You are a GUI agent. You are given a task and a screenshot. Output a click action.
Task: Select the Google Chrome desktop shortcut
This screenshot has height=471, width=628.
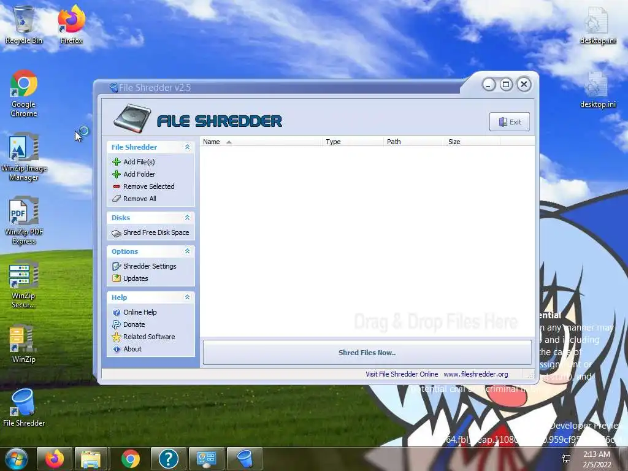point(24,93)
